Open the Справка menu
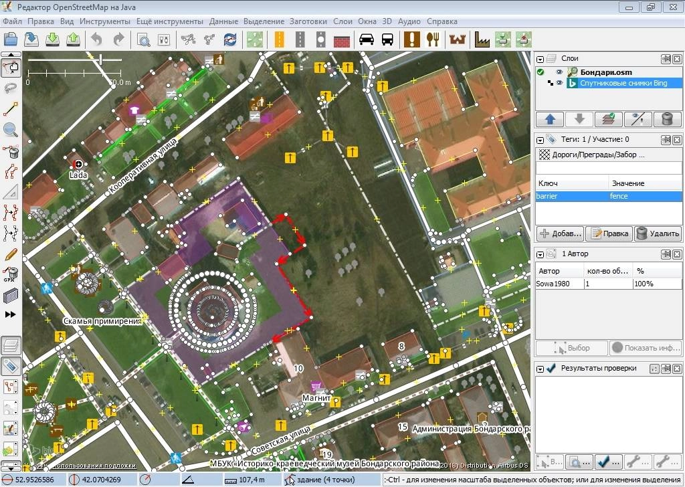Screen dimensions: 685x487 [x=442, y=21]
